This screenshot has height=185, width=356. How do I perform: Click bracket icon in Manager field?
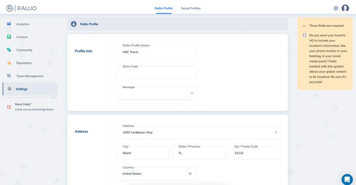[192, 93]
